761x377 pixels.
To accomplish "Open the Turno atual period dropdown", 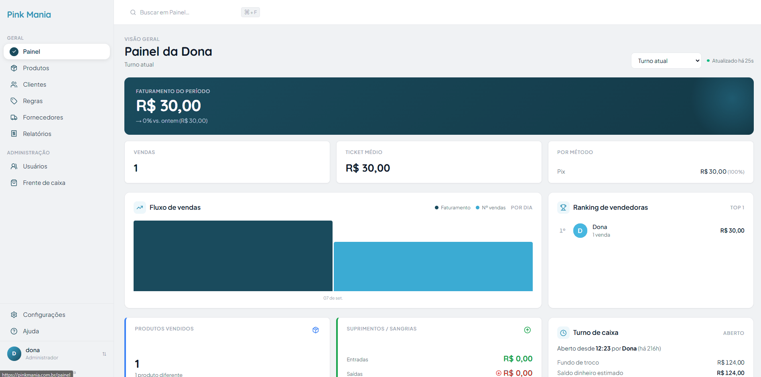I will (x=666, y=61).
